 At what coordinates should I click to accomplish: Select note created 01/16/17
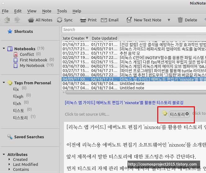134,45
